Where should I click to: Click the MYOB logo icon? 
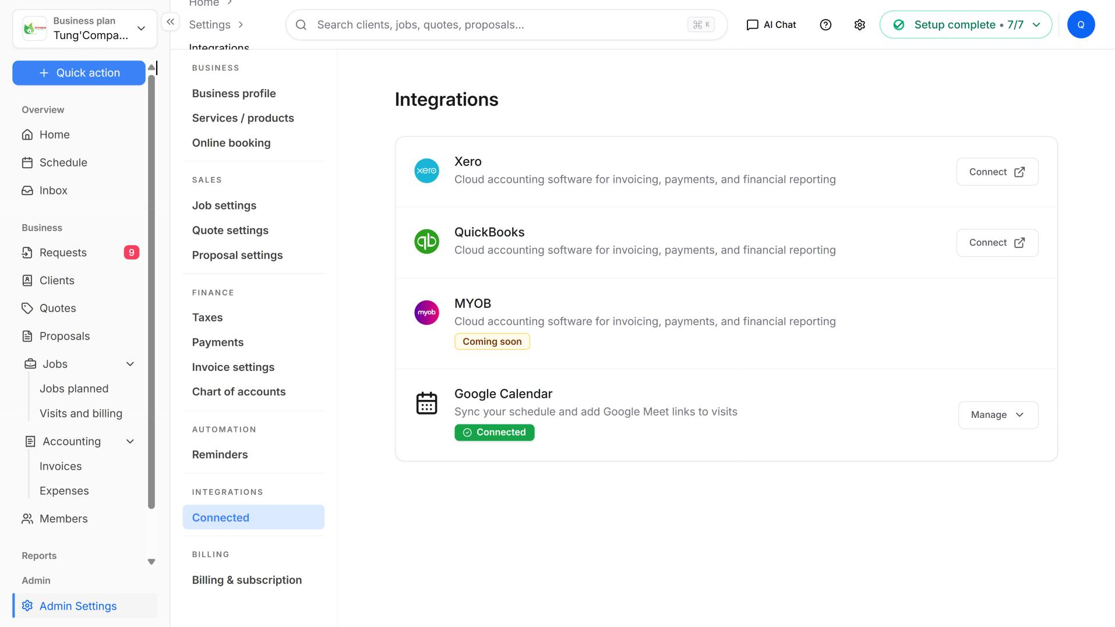point(426,313)
